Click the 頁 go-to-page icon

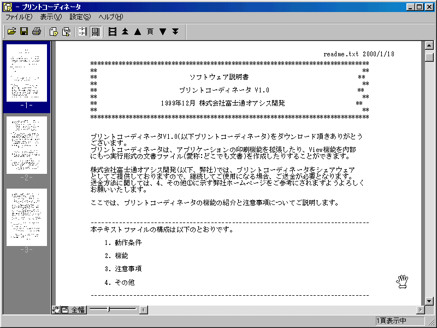(x=150, y=32)
